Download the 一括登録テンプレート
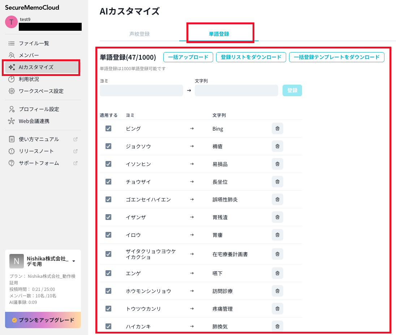Screen dimensions: 396x335 tap(336, 57)
